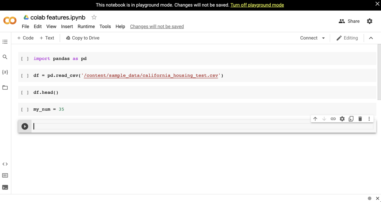Open the Editing mode selector
The width and height of the screenshot is (381, 202).
coord(347,38)
